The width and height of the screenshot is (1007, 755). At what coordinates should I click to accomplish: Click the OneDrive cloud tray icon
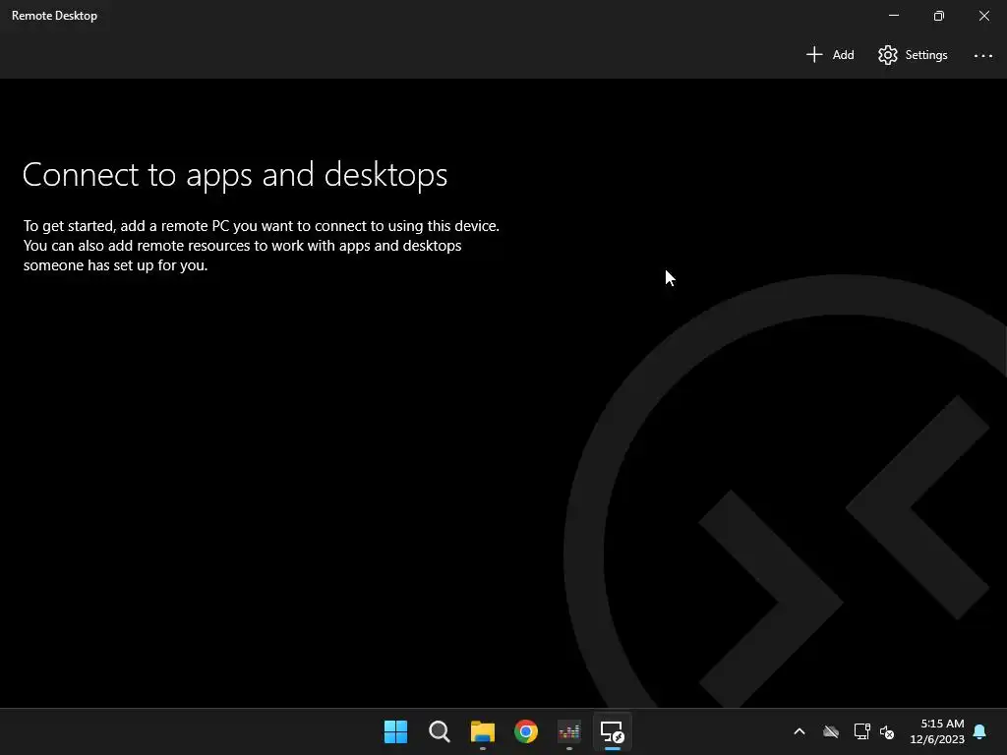[x=831, y=731]
